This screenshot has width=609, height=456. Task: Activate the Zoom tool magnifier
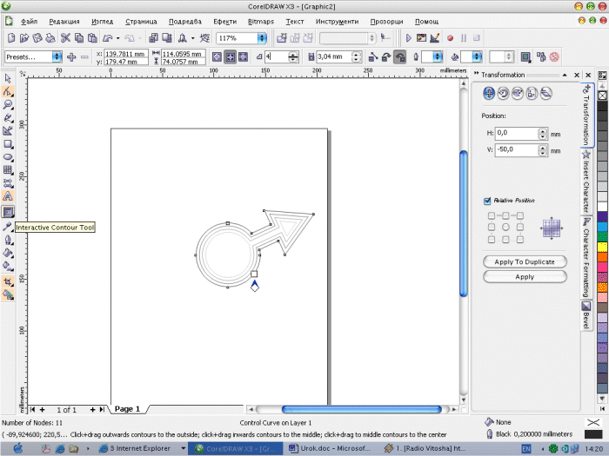8,105
